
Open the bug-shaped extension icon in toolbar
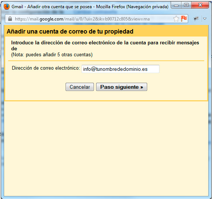pyautogui.click(x=196, y=19)
